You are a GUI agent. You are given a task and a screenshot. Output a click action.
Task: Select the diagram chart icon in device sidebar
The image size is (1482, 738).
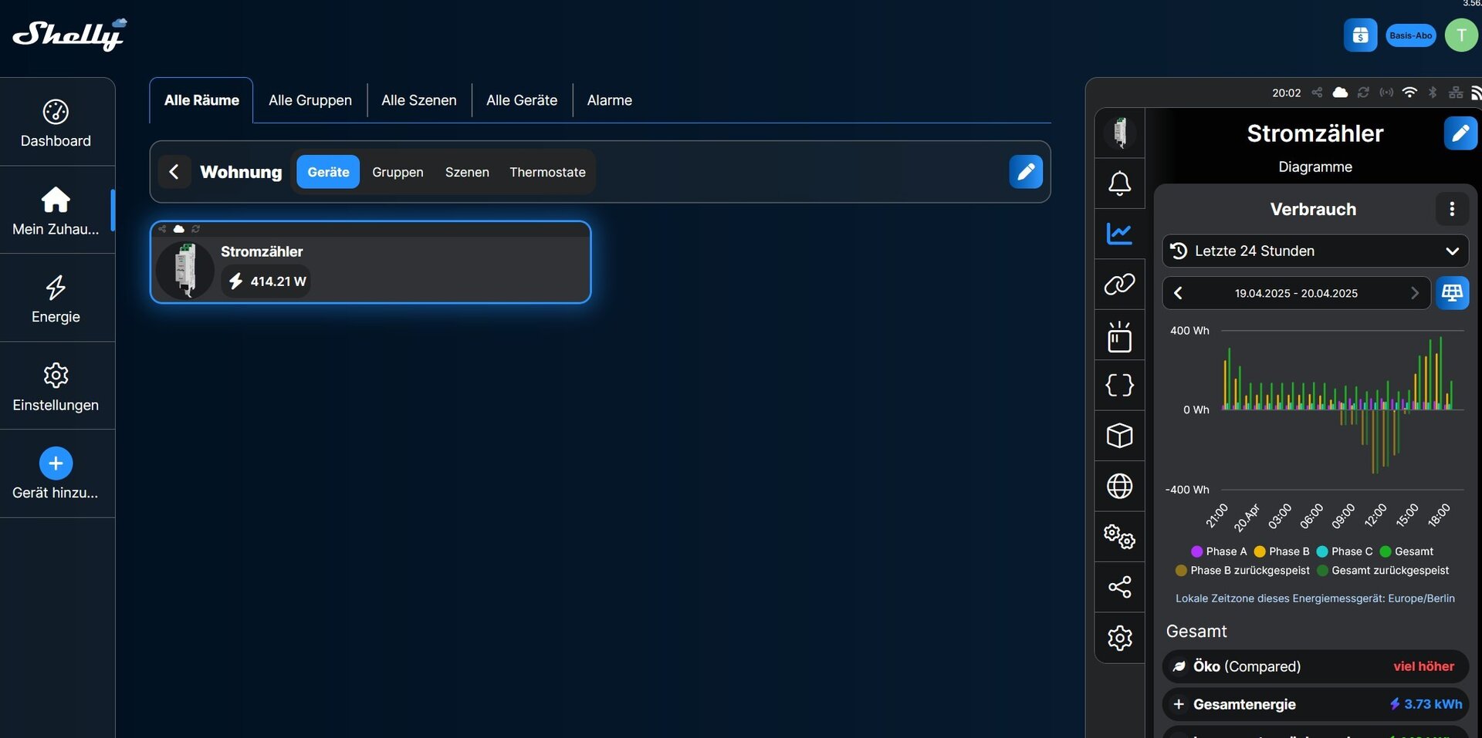click(1119, 234)
